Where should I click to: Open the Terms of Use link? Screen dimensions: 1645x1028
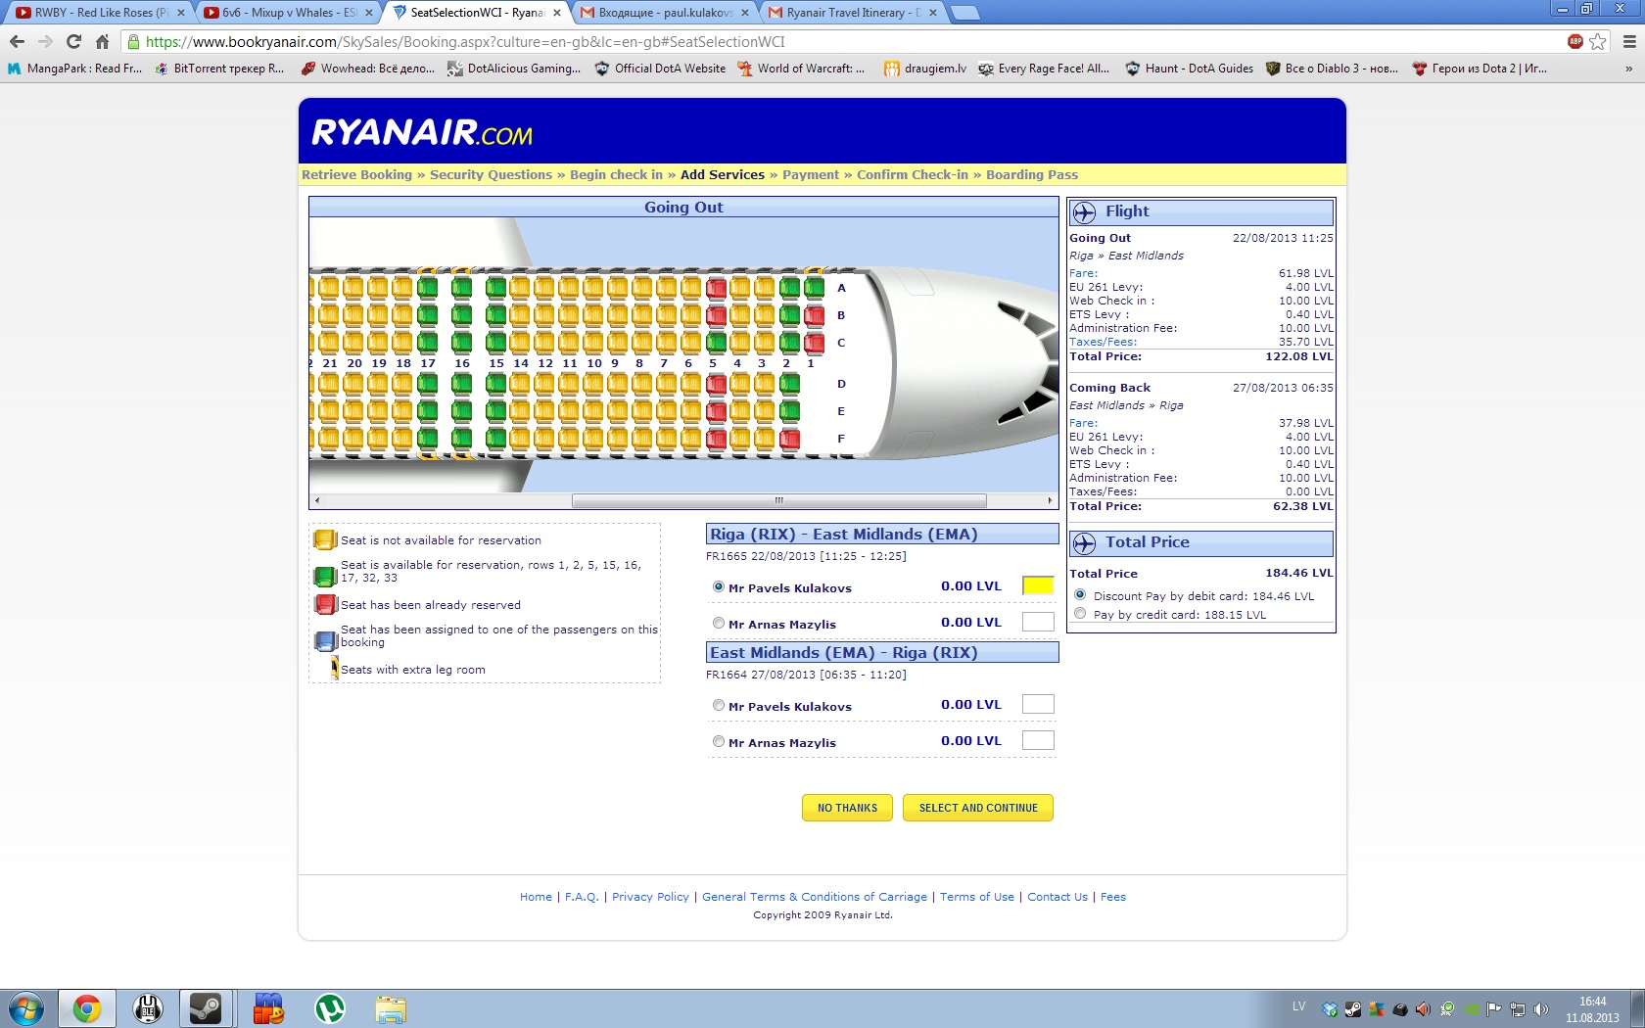[x=977, y=897]
